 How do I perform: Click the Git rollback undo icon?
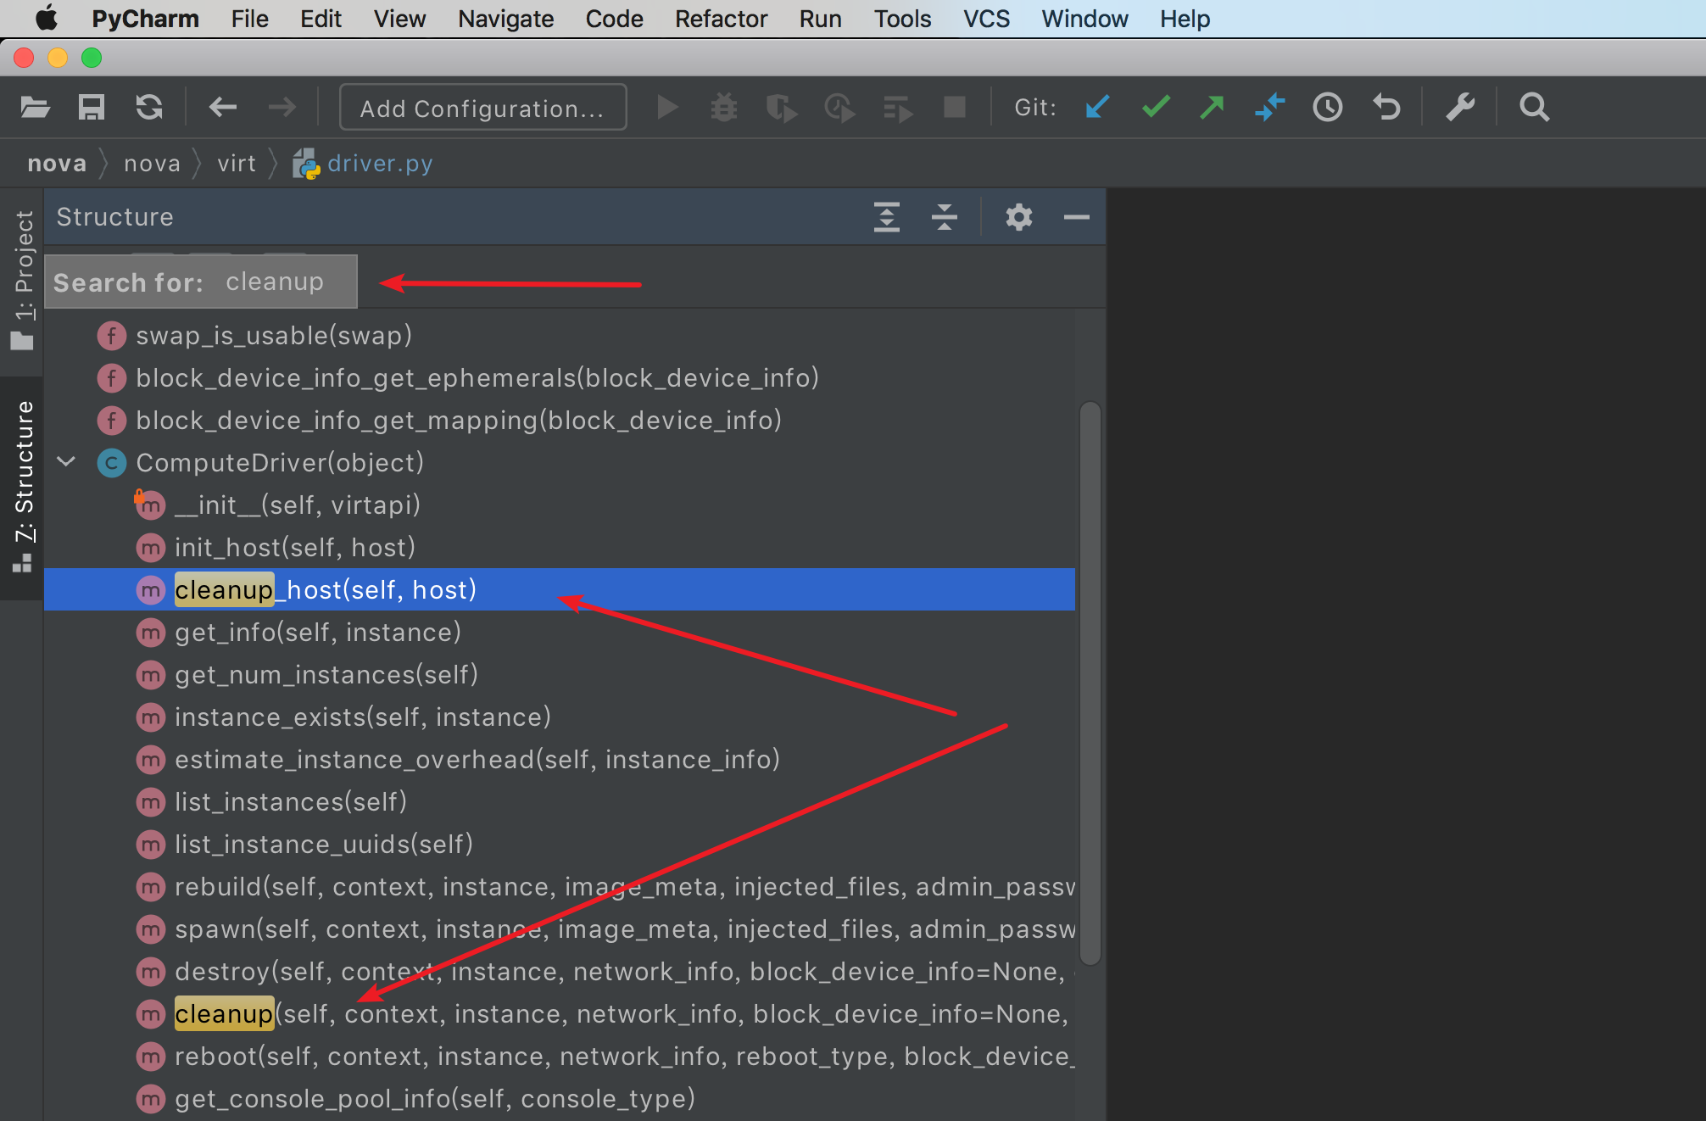coord(1386,108)
